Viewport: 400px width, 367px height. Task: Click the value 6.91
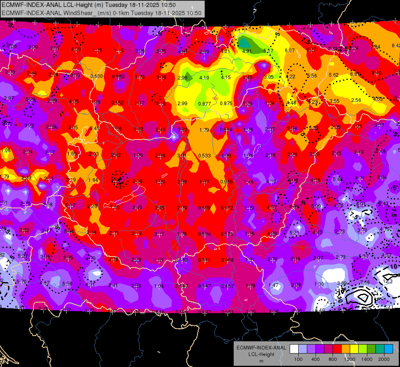[361, 204]
